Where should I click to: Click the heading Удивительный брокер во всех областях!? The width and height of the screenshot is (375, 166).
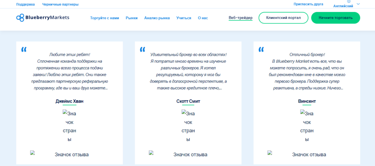pyautogui.click(x=189, y=54)
